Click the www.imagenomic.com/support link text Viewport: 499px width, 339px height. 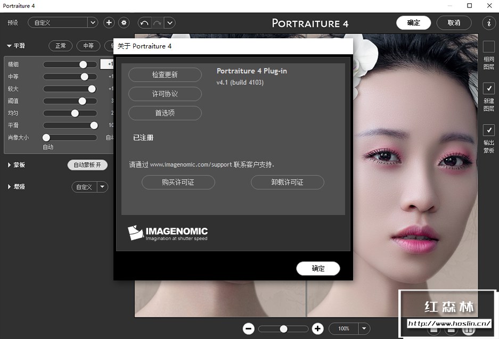coord(191,165)
